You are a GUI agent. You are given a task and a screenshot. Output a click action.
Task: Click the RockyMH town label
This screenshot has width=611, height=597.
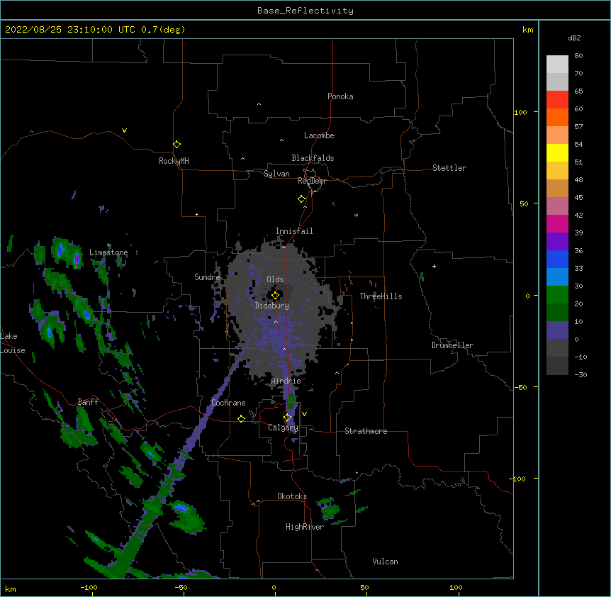coord(174,161)
